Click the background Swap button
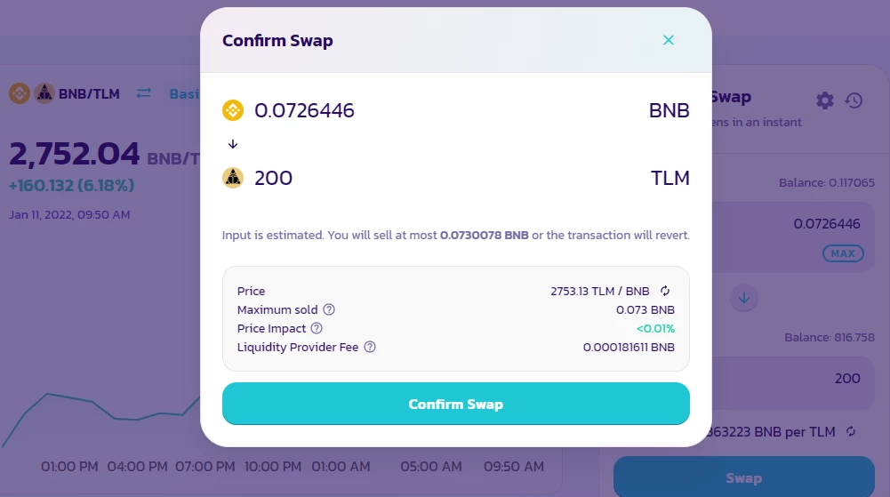This screenshot has width=890, height=497. [743, 477]
